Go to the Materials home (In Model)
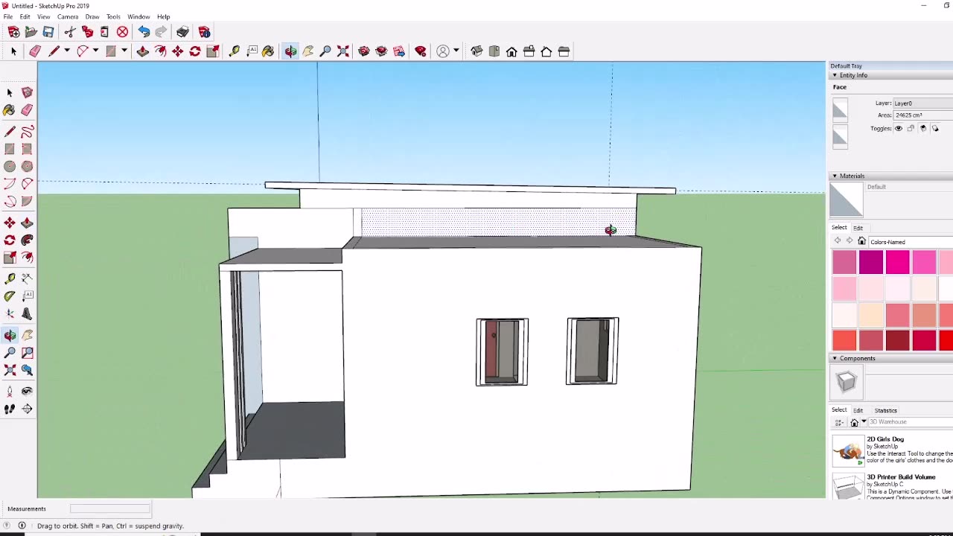Image resolution: width=953 pixels, height=536 pixels. pos(861,241)
